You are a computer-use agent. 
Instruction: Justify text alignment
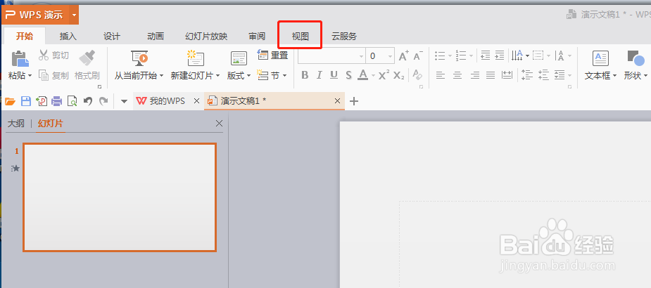point(491,75)
